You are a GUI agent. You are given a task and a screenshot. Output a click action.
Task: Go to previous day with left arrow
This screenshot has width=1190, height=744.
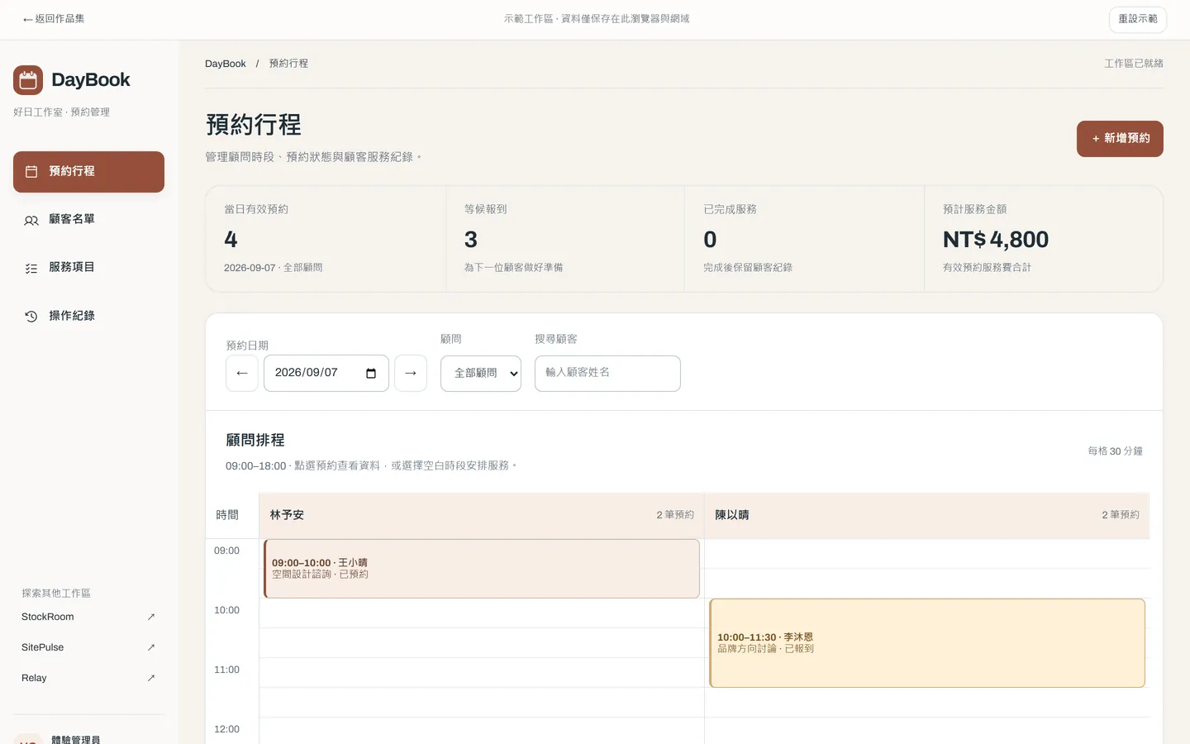242,374
